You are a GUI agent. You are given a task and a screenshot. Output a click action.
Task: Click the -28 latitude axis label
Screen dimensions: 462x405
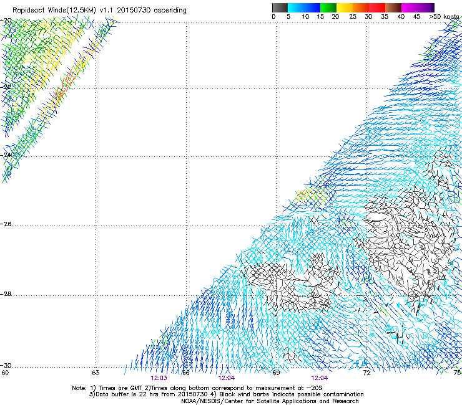(x=6, y=294)
